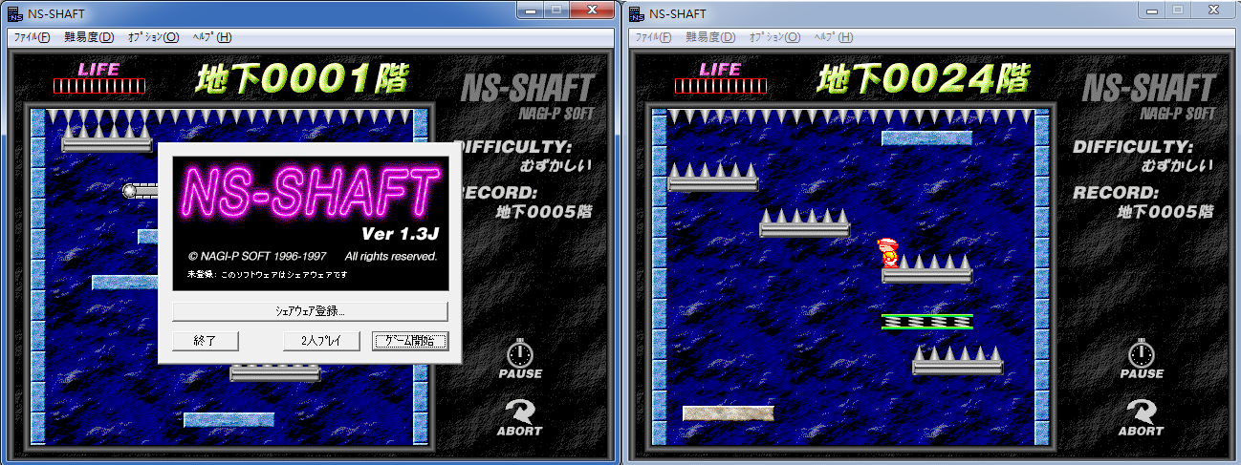Click Ver 1.3J version text

pos(399,234)
